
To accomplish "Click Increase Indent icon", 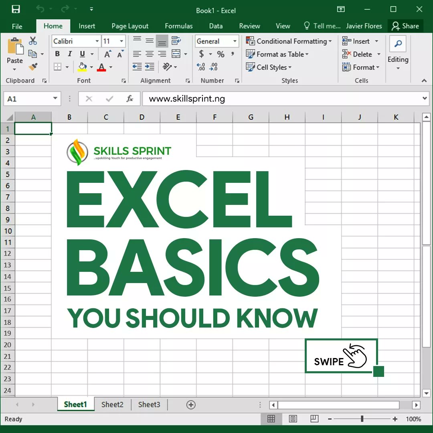I will [x=150, y=67].
